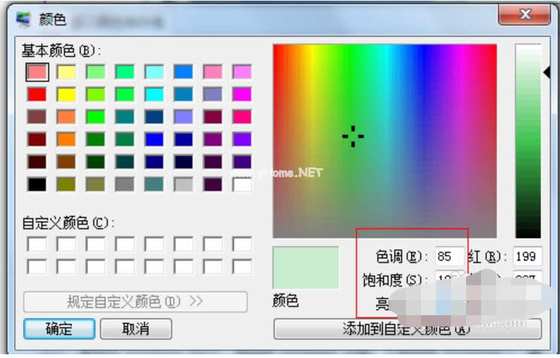Click into the 色调 hue input field
560x358 pixels.
pyautogui.click(x=449, y=257)
